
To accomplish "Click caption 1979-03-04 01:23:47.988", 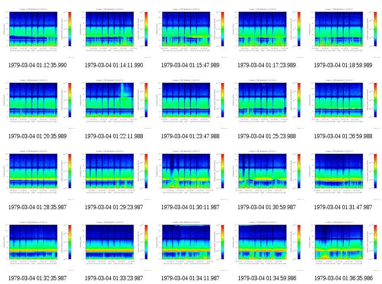I will [190, 136].
